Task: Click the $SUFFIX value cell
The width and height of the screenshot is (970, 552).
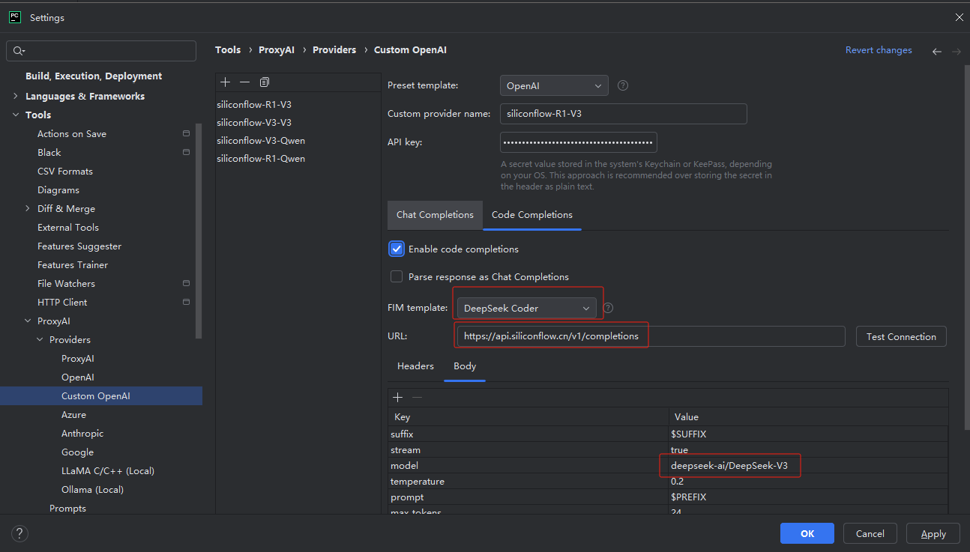Action: tap(808, 434)
